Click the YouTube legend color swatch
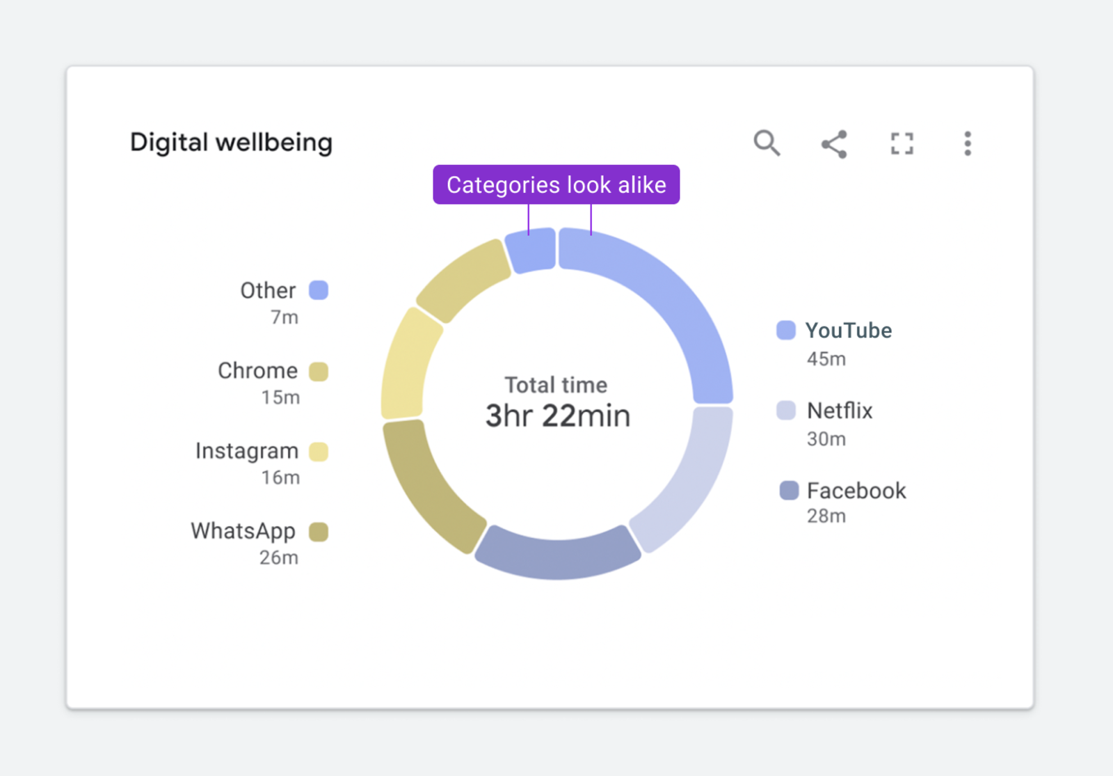Image resolution: width=1113 pixels, height=776 pixels. [785, 330]
